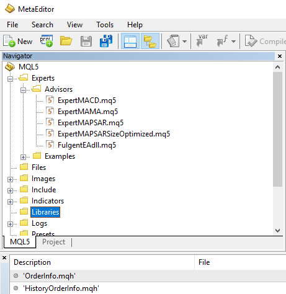The width and height of the screenshot is (286, 294).
Task: Click the MetaEditor title bar app icon
Action: (x=10, y=9)
